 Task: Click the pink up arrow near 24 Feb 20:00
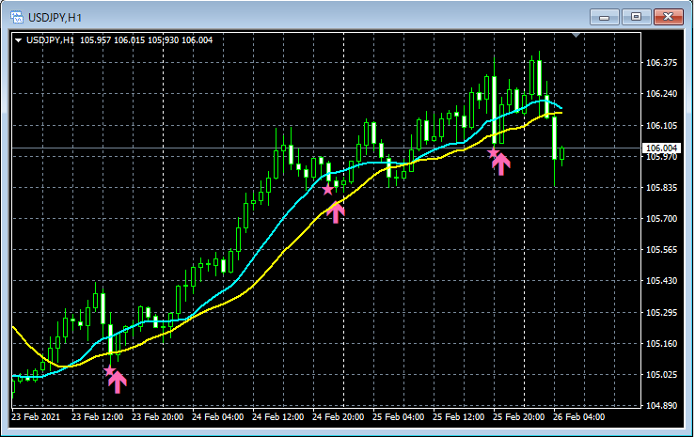[x=336, y=212]
